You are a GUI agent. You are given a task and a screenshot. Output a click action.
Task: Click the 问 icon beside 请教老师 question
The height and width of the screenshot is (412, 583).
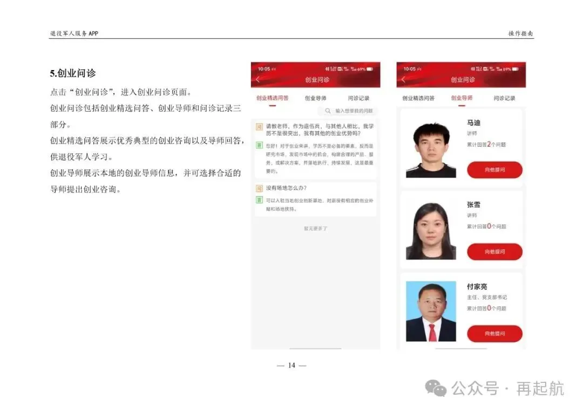pos(259,127)
